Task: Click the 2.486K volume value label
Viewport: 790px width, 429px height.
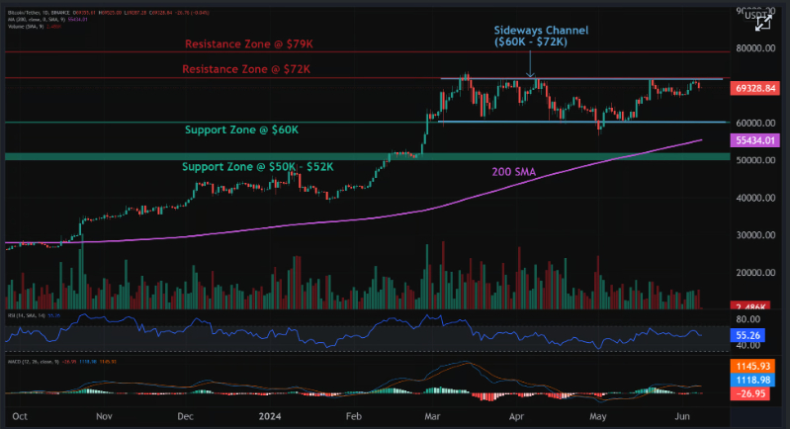Action: [x=755, y=306]
